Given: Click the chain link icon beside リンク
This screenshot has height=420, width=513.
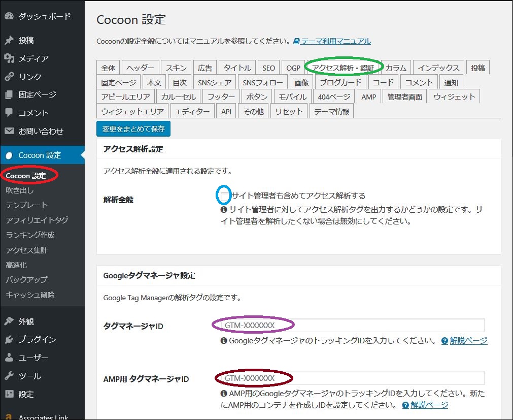Looking at the screenshot, I should coord(9,77).
